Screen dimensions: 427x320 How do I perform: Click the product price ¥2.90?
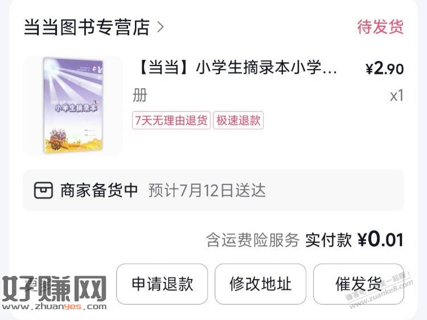(384, 68)
